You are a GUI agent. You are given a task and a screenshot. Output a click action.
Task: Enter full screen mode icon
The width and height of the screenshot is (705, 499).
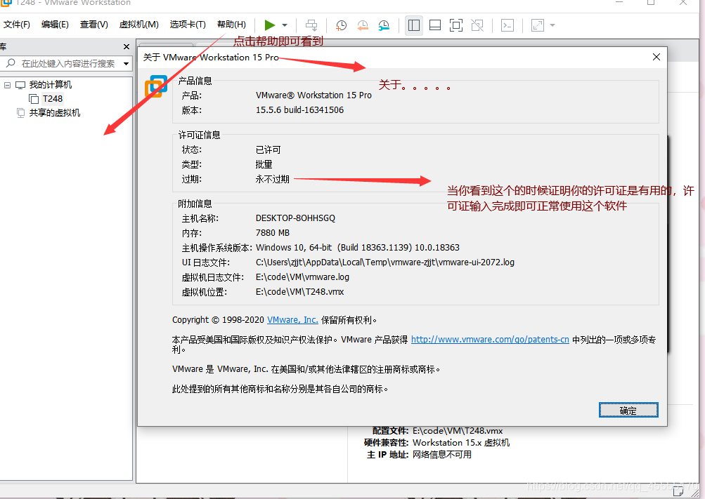456,25
